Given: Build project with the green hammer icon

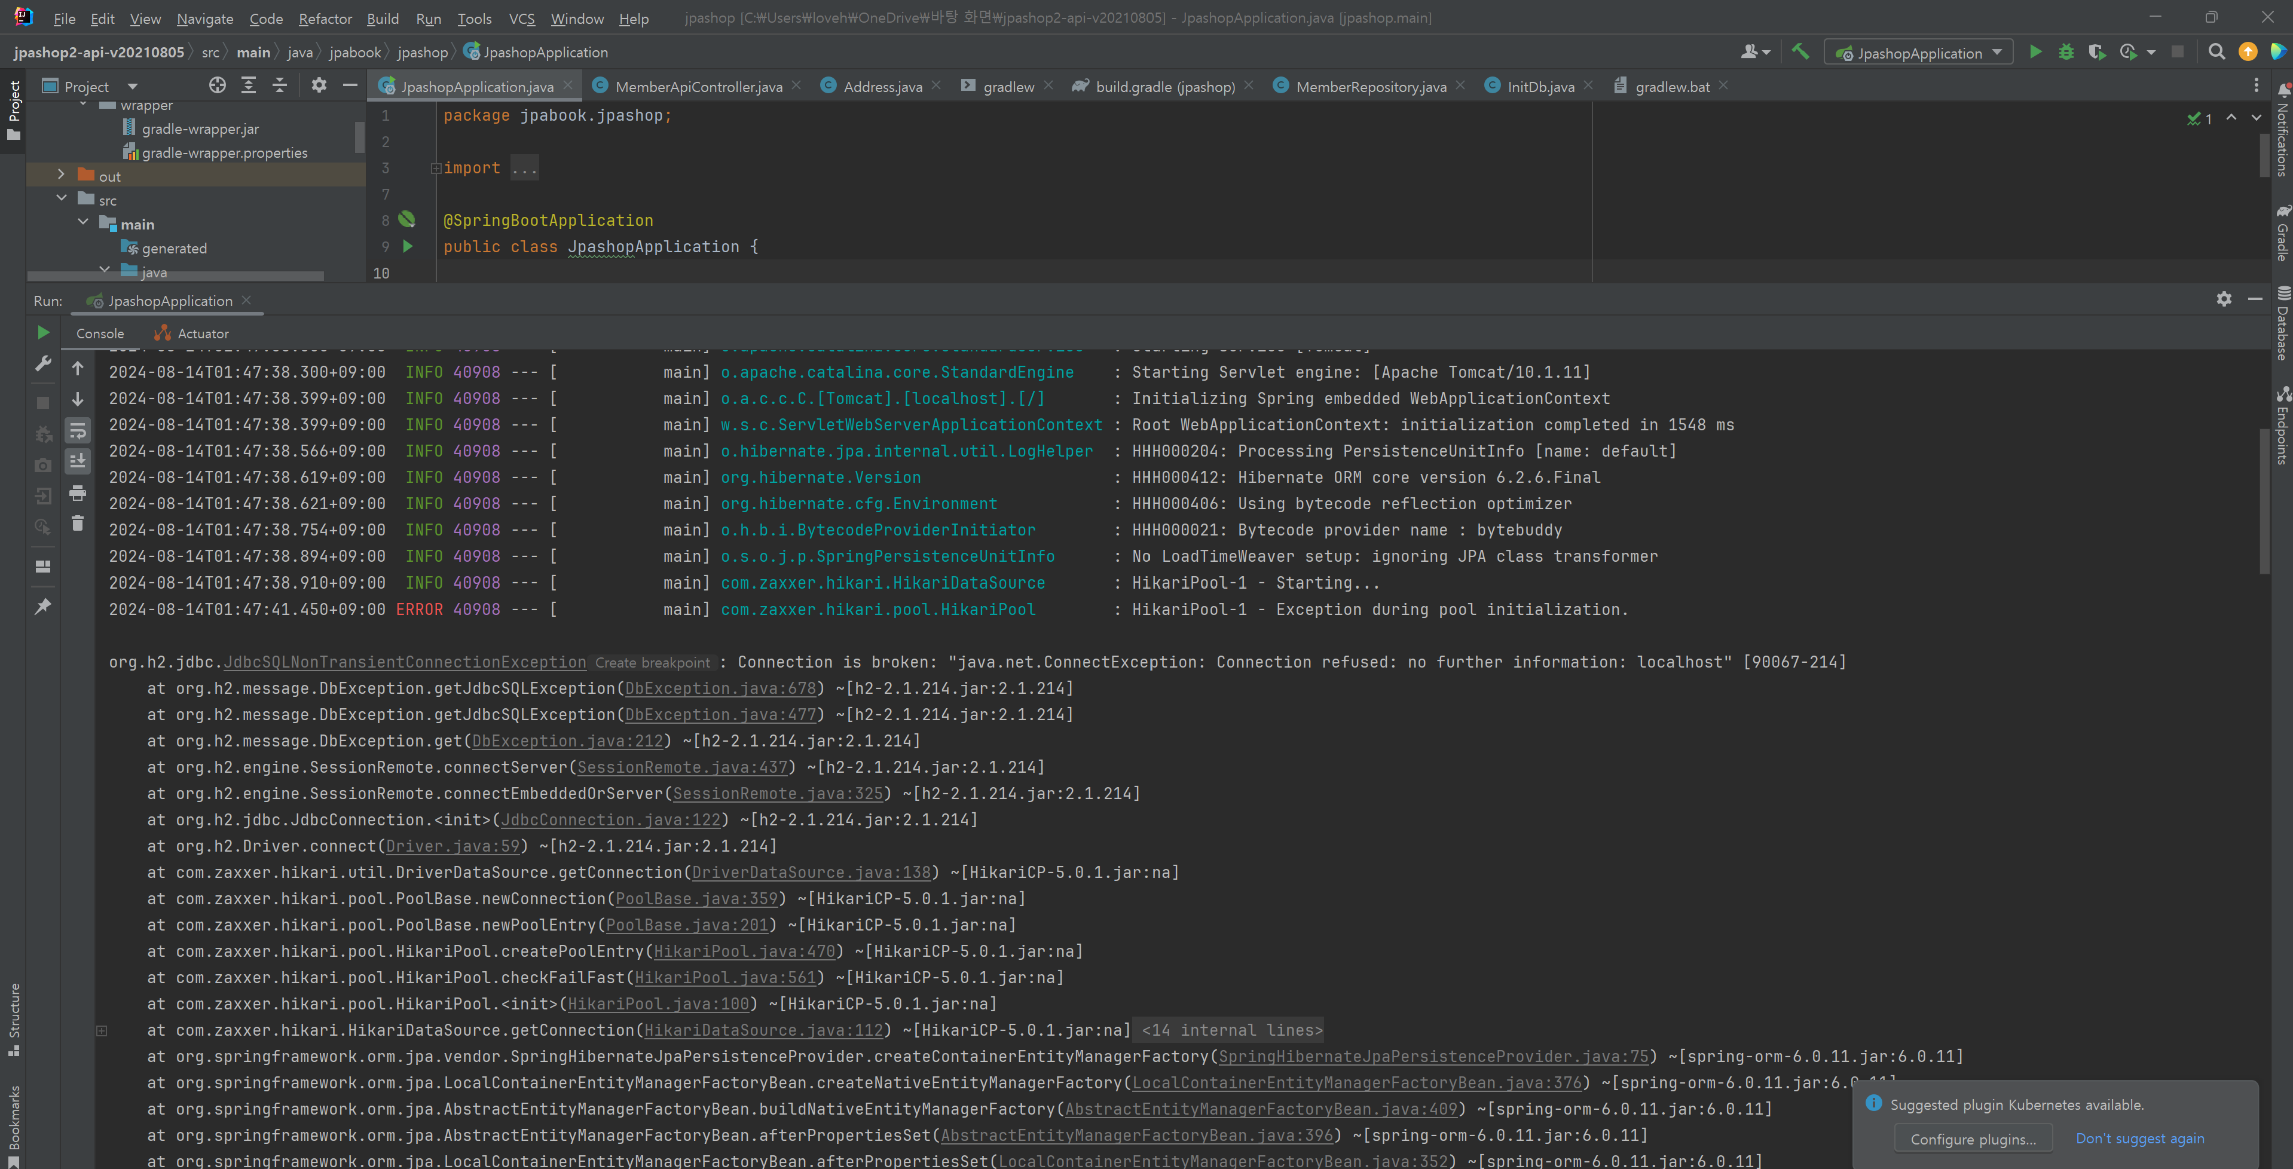Looking at the screenshot, I should 1800,53.
